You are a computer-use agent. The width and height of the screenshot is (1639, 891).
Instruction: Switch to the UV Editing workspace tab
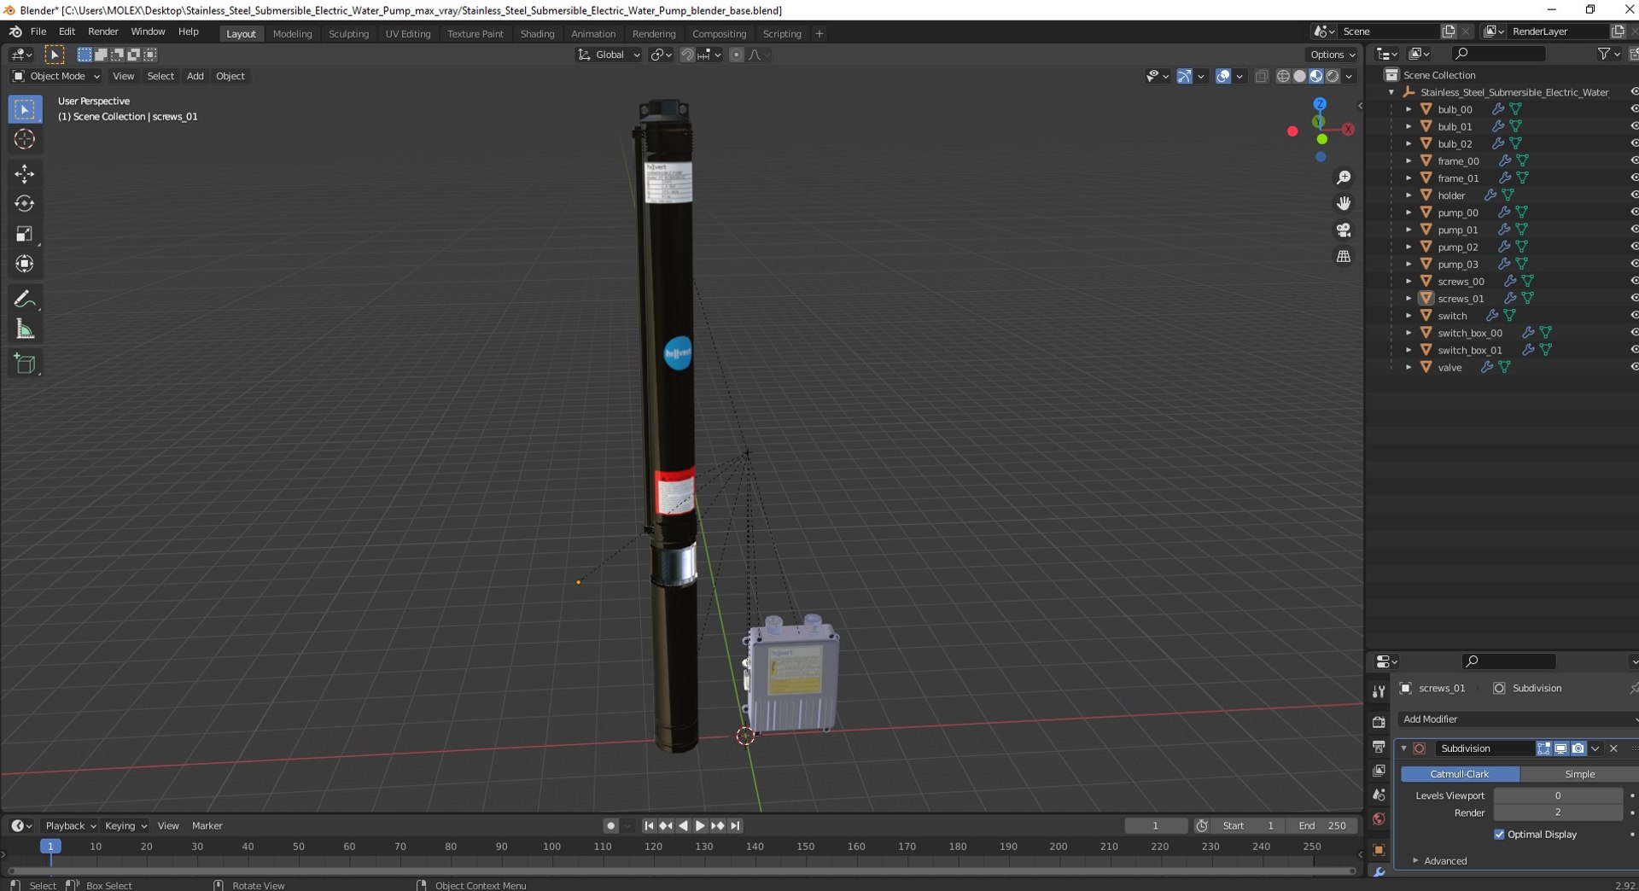tap(408, 34)
